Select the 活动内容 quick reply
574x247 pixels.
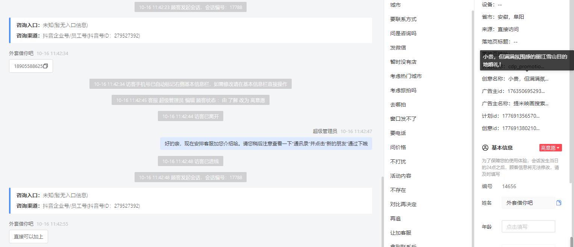(x=401, y=176)
